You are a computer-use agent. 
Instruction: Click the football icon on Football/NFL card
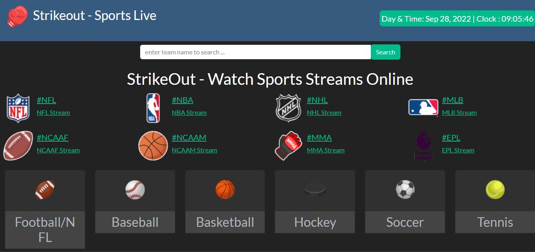tap(45, 190)
